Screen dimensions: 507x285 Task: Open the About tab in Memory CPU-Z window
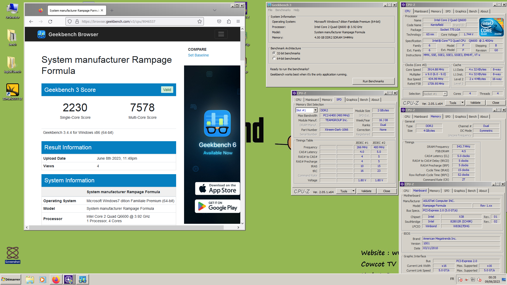tap(484, 117)
